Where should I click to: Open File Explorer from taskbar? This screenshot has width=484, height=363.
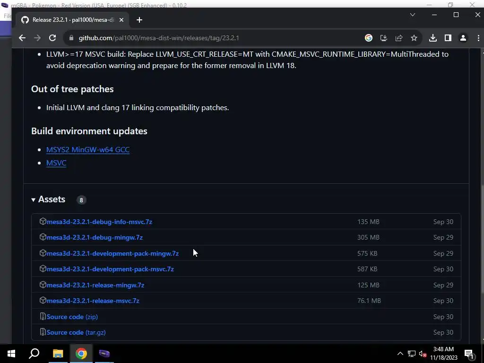(x=58, y=354)
